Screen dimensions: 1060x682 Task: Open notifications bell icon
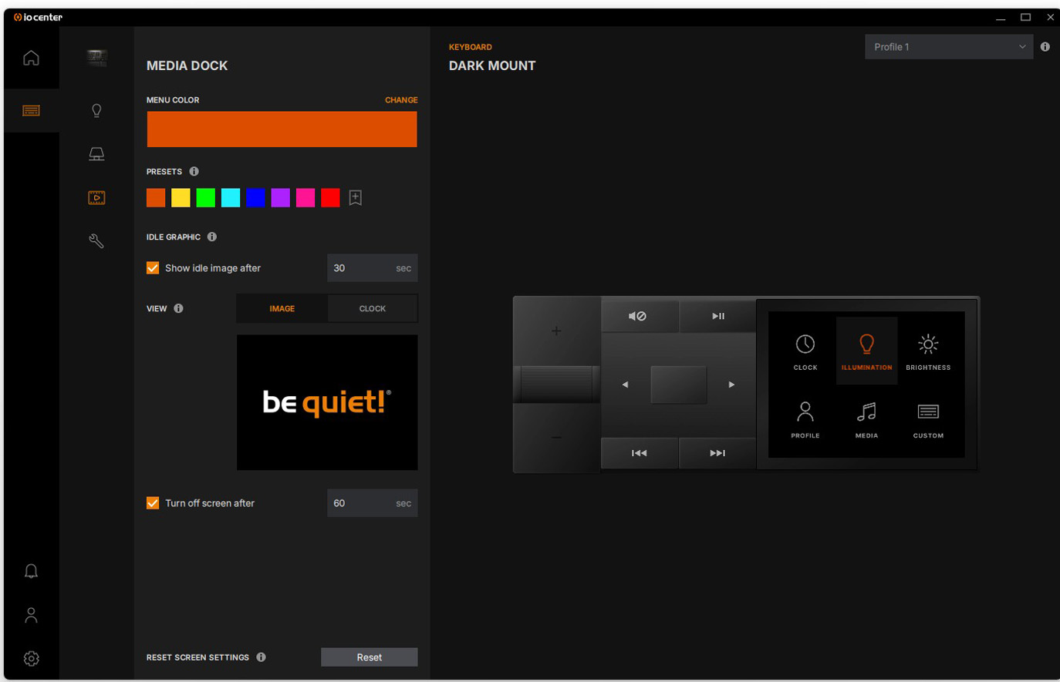[x=31, y=571]
